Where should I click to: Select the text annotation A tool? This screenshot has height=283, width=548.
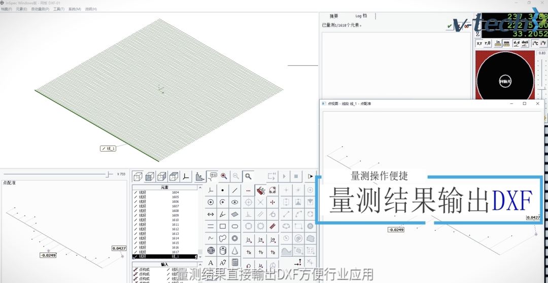tap(211, 262)
